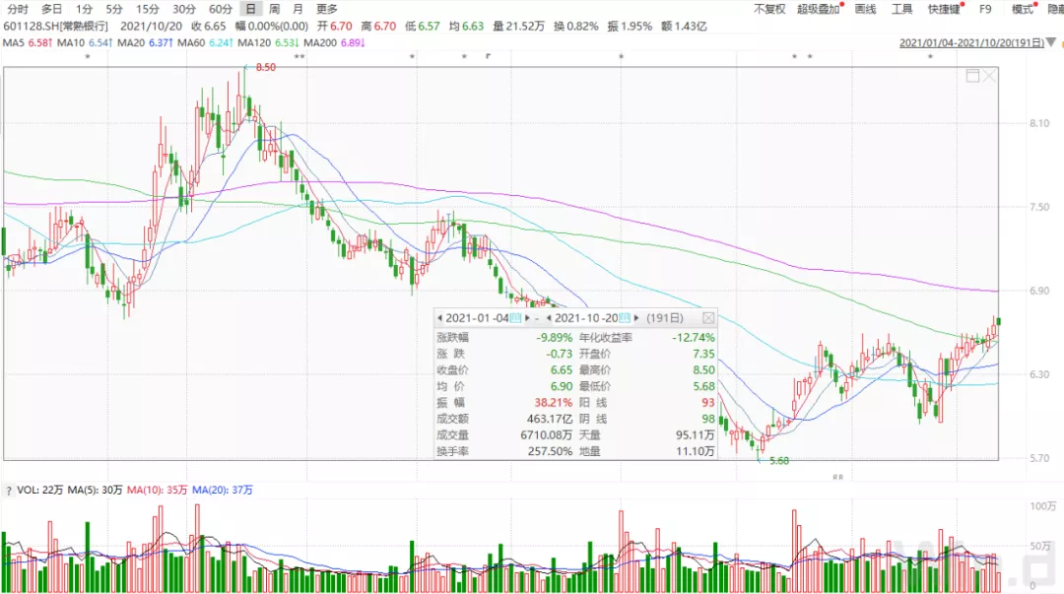Open the 工具 menu
Viewport: 1064px width, 594px height.
point(902,9)
